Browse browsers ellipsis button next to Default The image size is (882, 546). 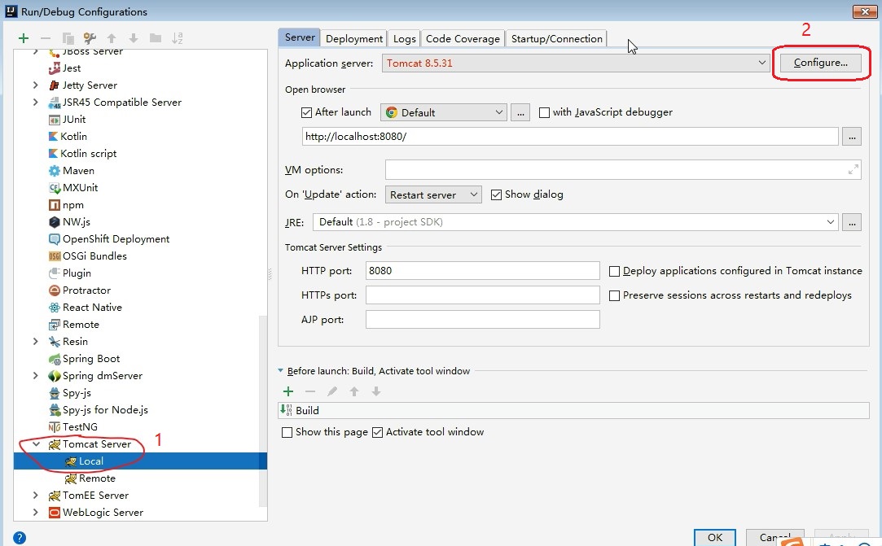(x=520, y=112)
